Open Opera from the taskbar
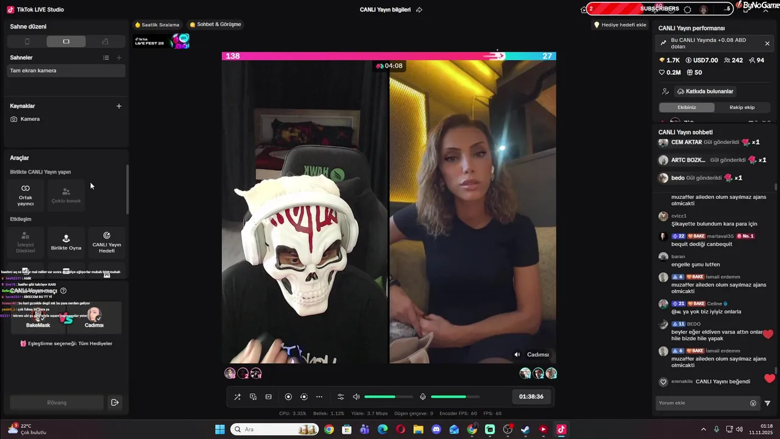Viewport: 780px width, 439px height. click(x=400, y=430)
